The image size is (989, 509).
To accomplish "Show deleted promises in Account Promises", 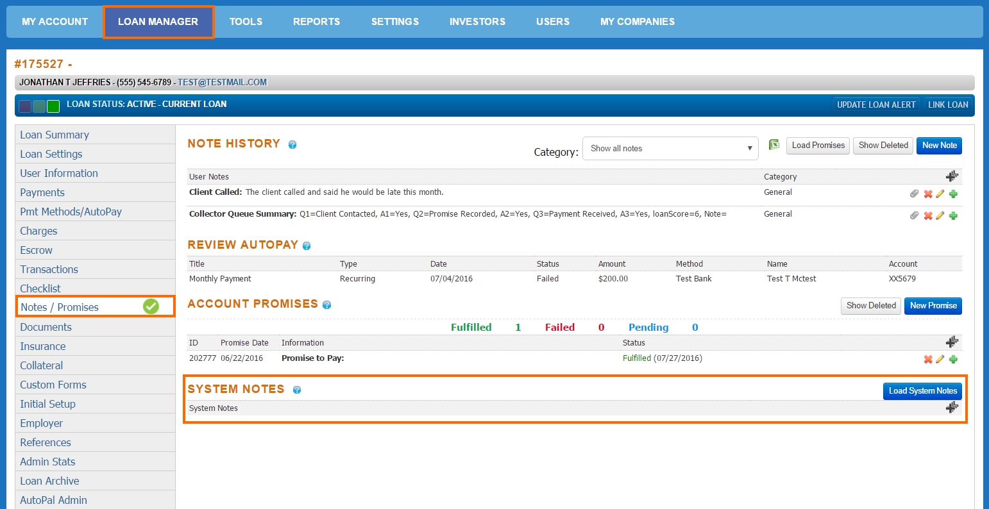I will point(871,306).
